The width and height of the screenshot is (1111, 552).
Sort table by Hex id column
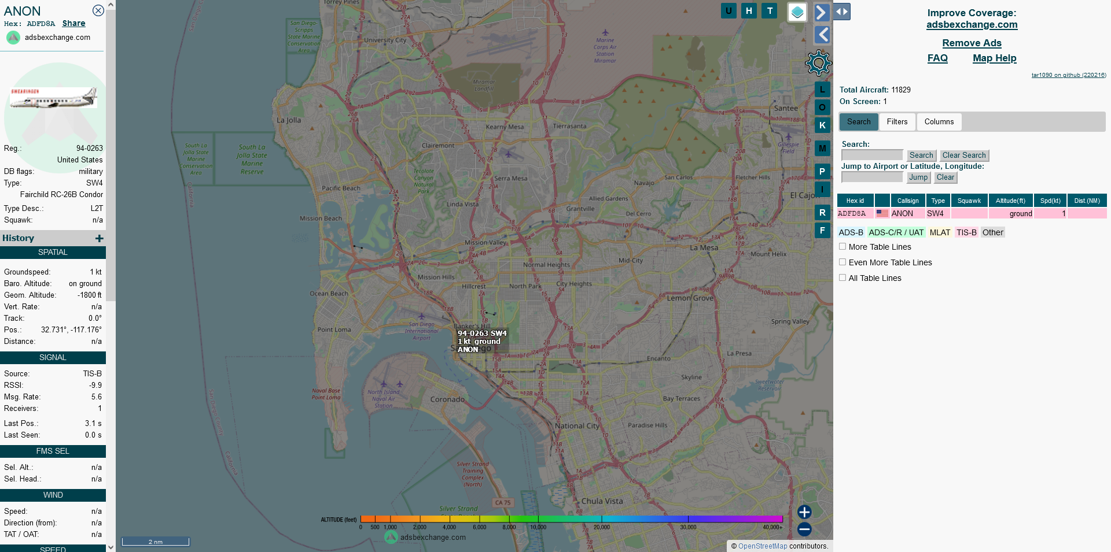[855, 201]
